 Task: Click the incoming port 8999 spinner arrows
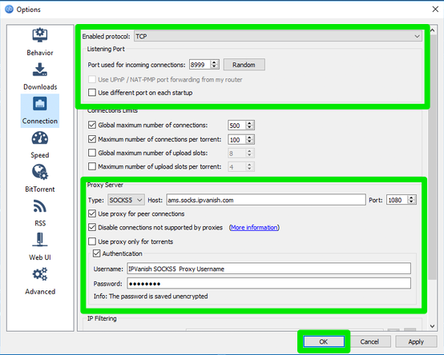214,65
